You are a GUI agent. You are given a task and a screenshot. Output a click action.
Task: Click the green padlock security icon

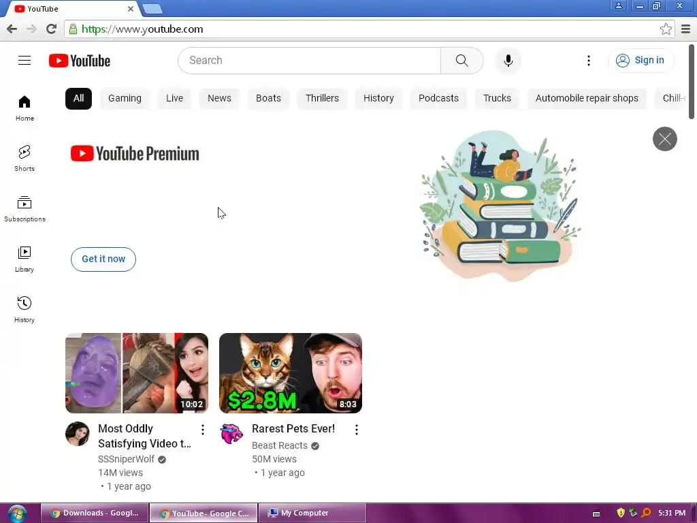(x=73, y=29)
